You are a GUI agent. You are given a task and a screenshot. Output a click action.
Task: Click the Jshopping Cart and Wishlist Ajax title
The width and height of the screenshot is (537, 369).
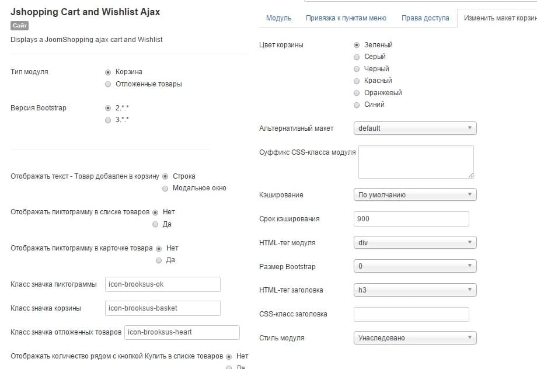pos(85,12)
